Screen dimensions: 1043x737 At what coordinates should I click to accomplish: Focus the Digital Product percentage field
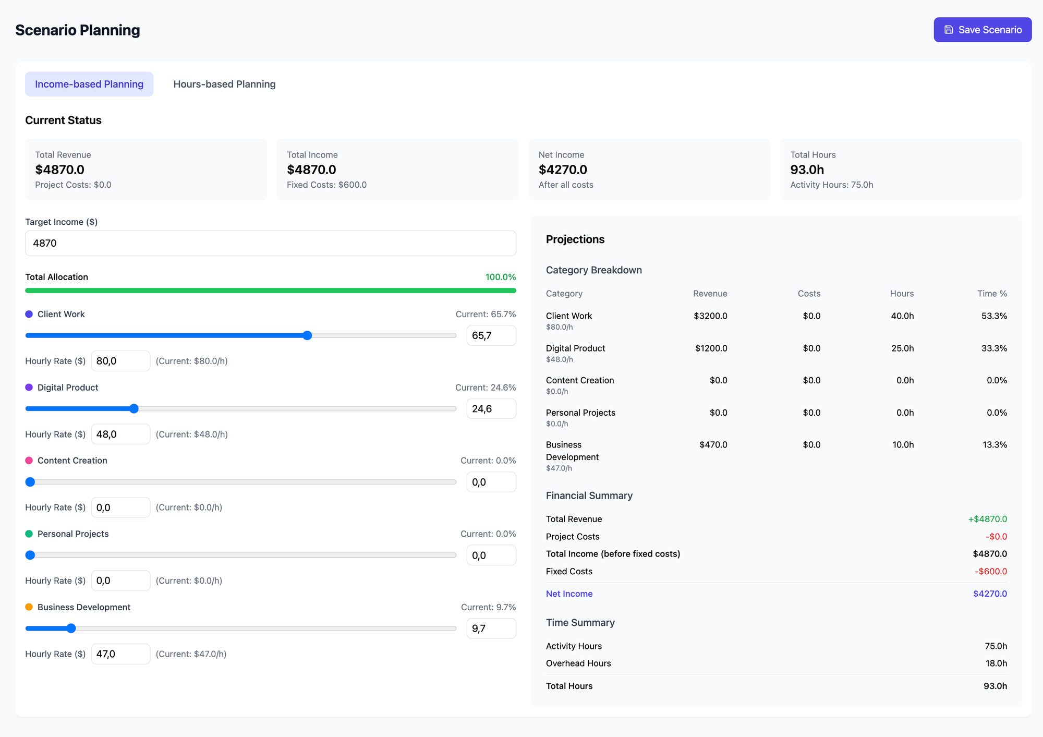point(491,408)
